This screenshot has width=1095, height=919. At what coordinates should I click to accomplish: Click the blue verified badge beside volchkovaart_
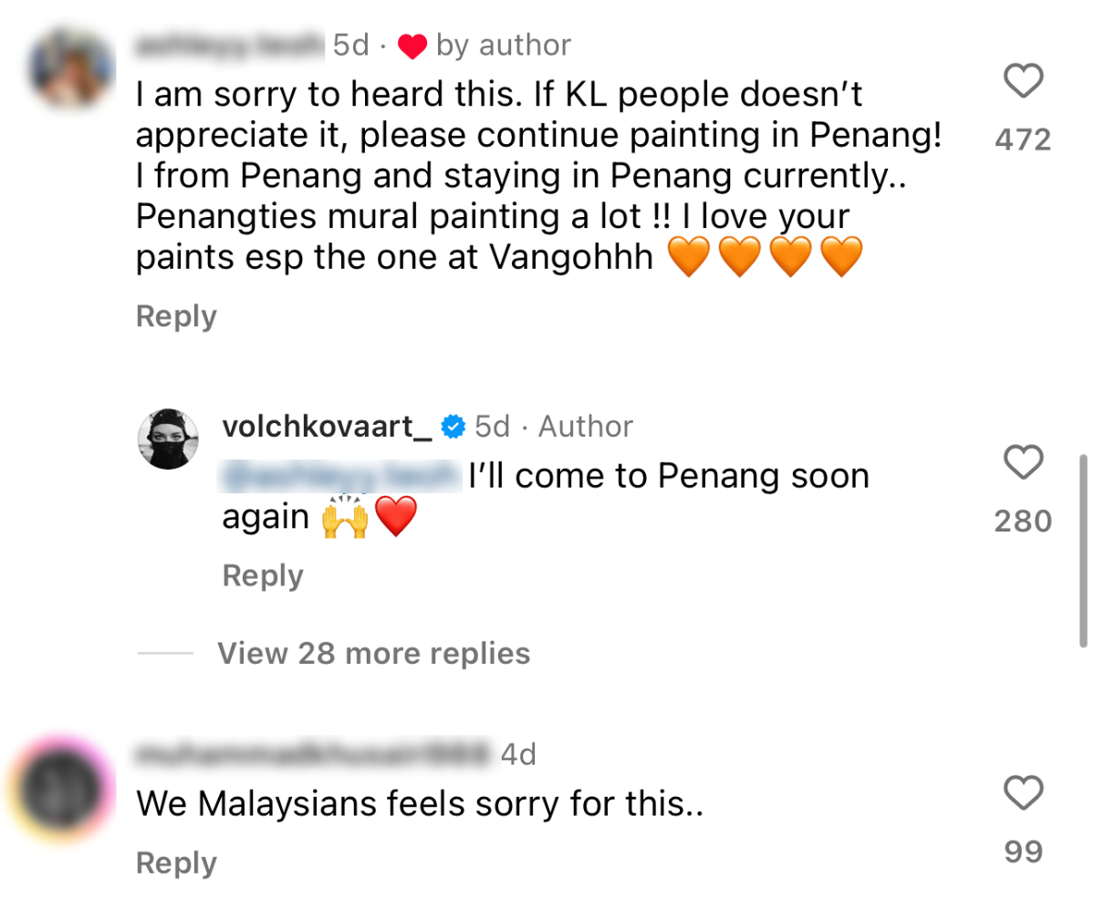[x=453, y=426]
